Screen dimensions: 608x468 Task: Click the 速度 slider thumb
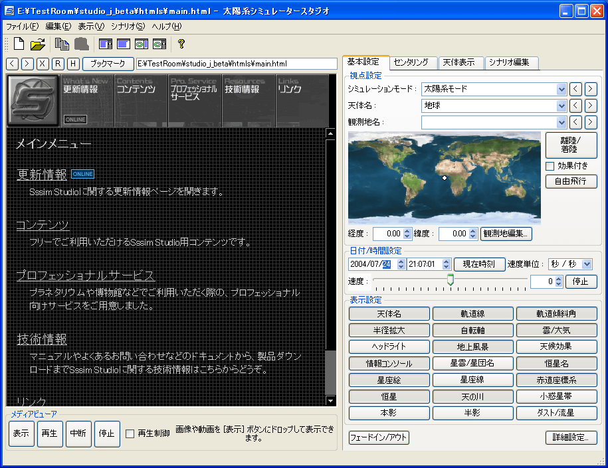point(450,279)
